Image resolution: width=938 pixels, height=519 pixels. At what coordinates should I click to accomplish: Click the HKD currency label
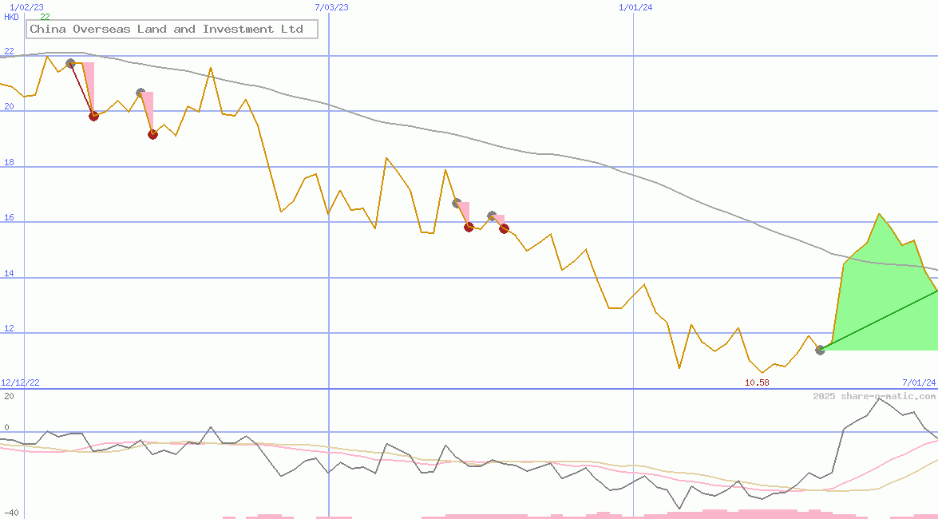coord(12,17)
